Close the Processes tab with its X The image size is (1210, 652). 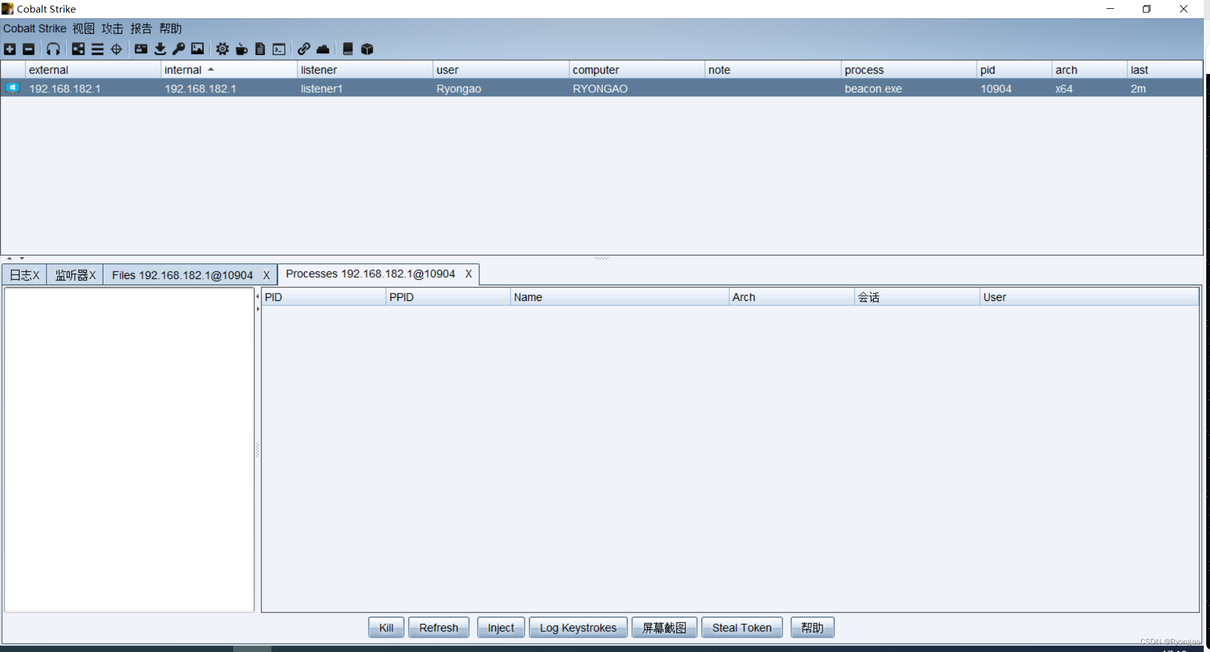tap(468, 274)
